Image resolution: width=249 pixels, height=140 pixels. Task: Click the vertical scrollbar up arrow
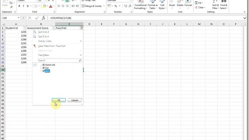245,24
